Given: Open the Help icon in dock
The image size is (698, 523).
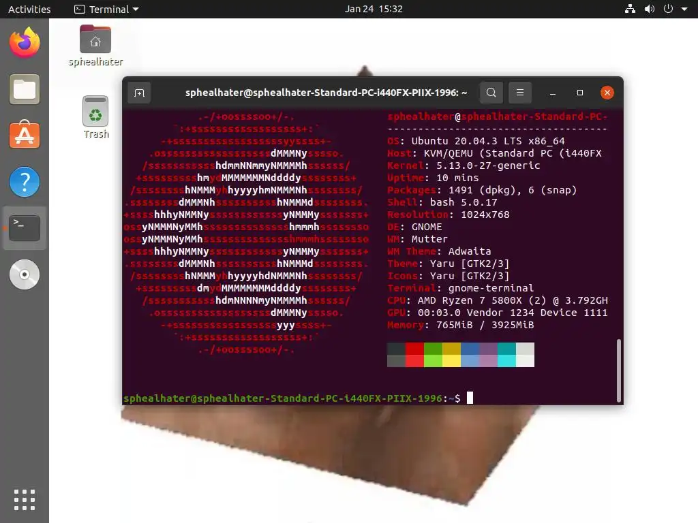Looking at the screenshot, I should tap(25, 181).
